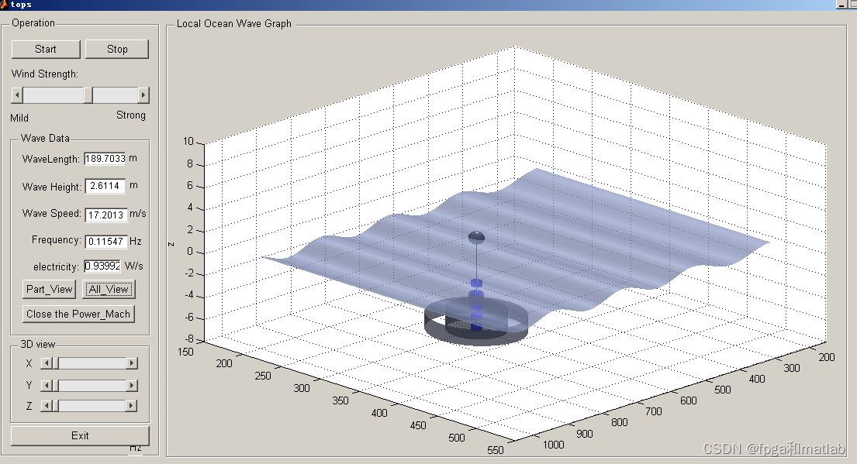Switch to Part_View
Image resolution: width=857 pixels, height=464 pixels.
tap(49, 289)
